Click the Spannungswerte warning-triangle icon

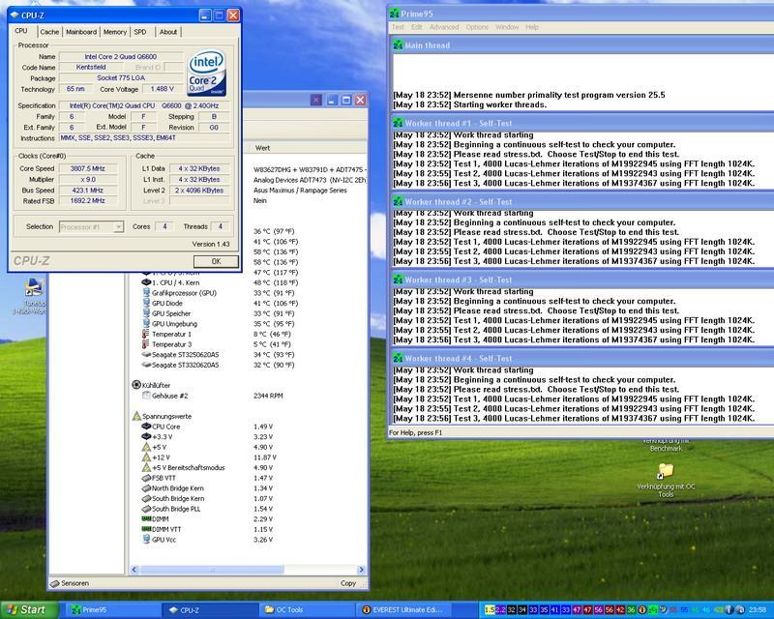pos(136,416)
